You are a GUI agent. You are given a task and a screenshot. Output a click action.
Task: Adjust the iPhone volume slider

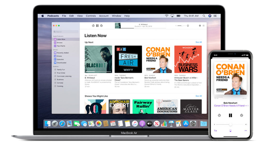[x=231, y=124]
